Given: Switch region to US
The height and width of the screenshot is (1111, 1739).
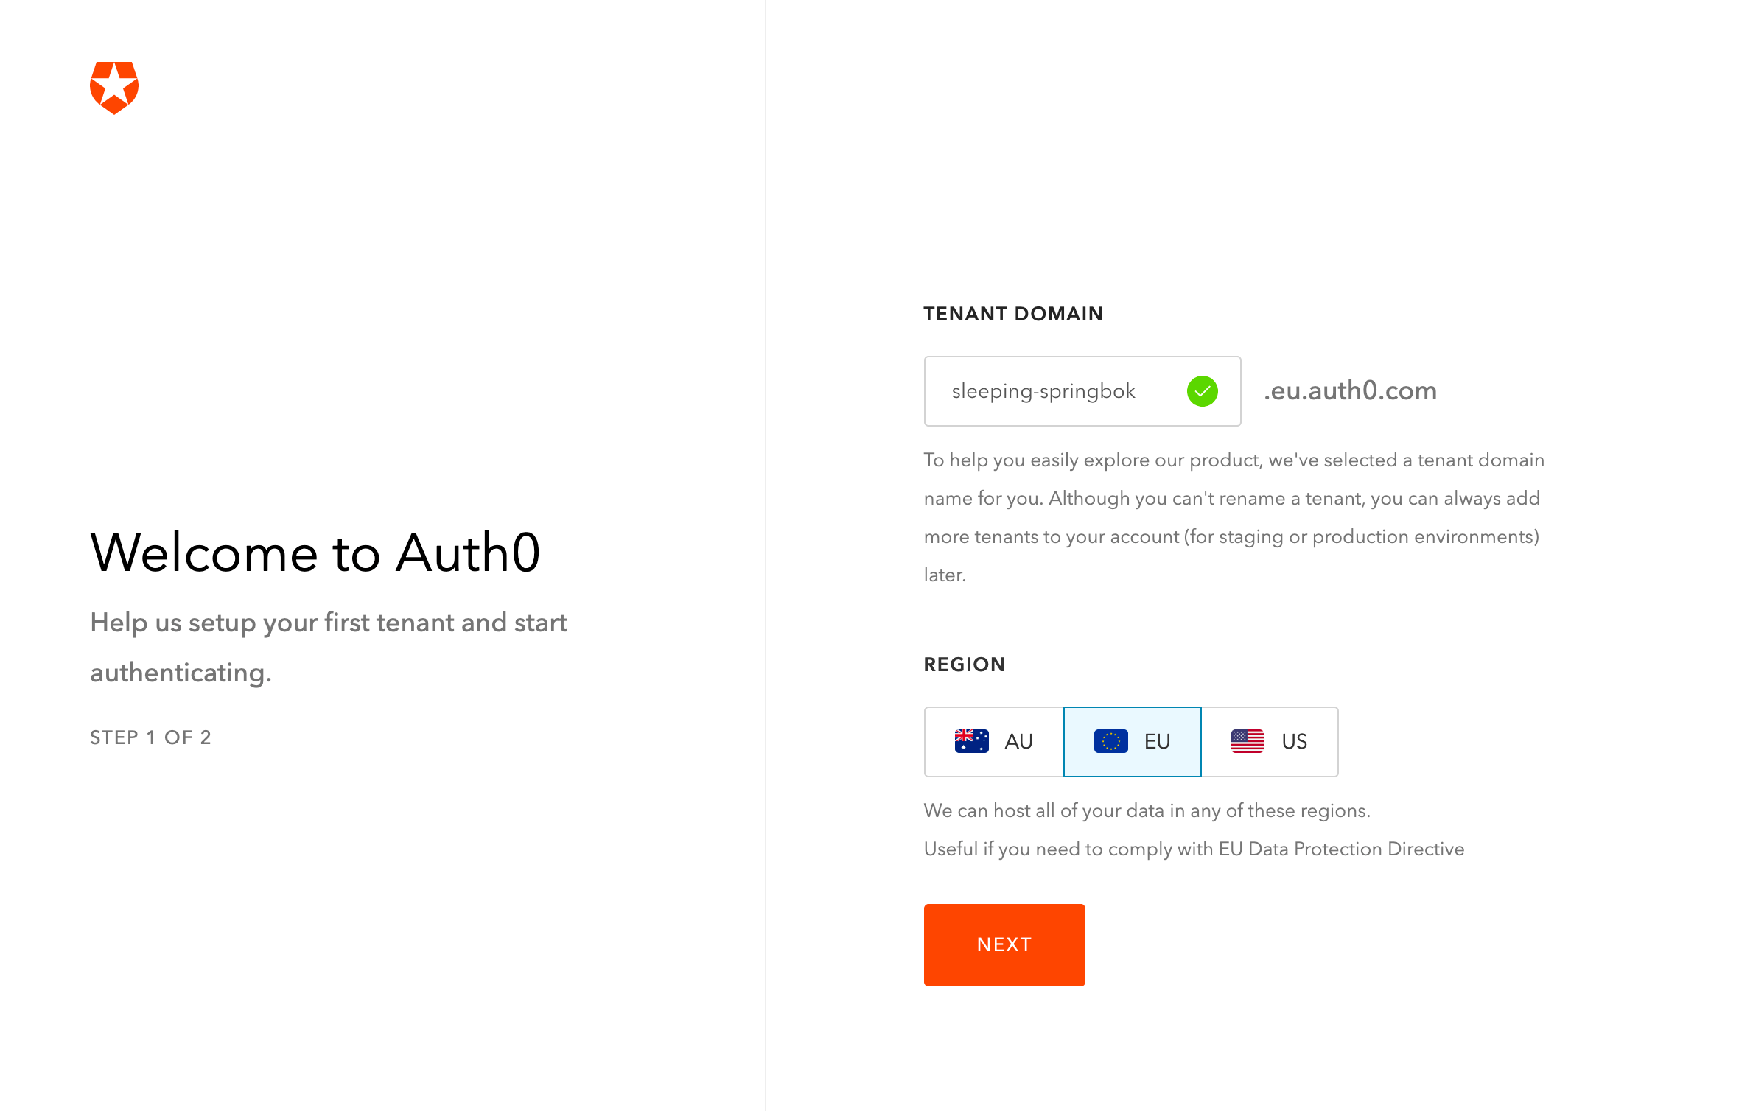Looking at the screenshot, I should coord(1270,741).
